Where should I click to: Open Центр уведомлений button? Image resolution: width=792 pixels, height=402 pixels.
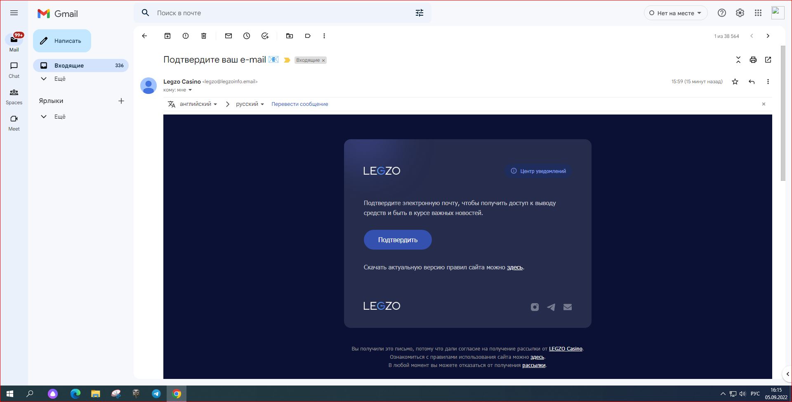pos(538,171)
